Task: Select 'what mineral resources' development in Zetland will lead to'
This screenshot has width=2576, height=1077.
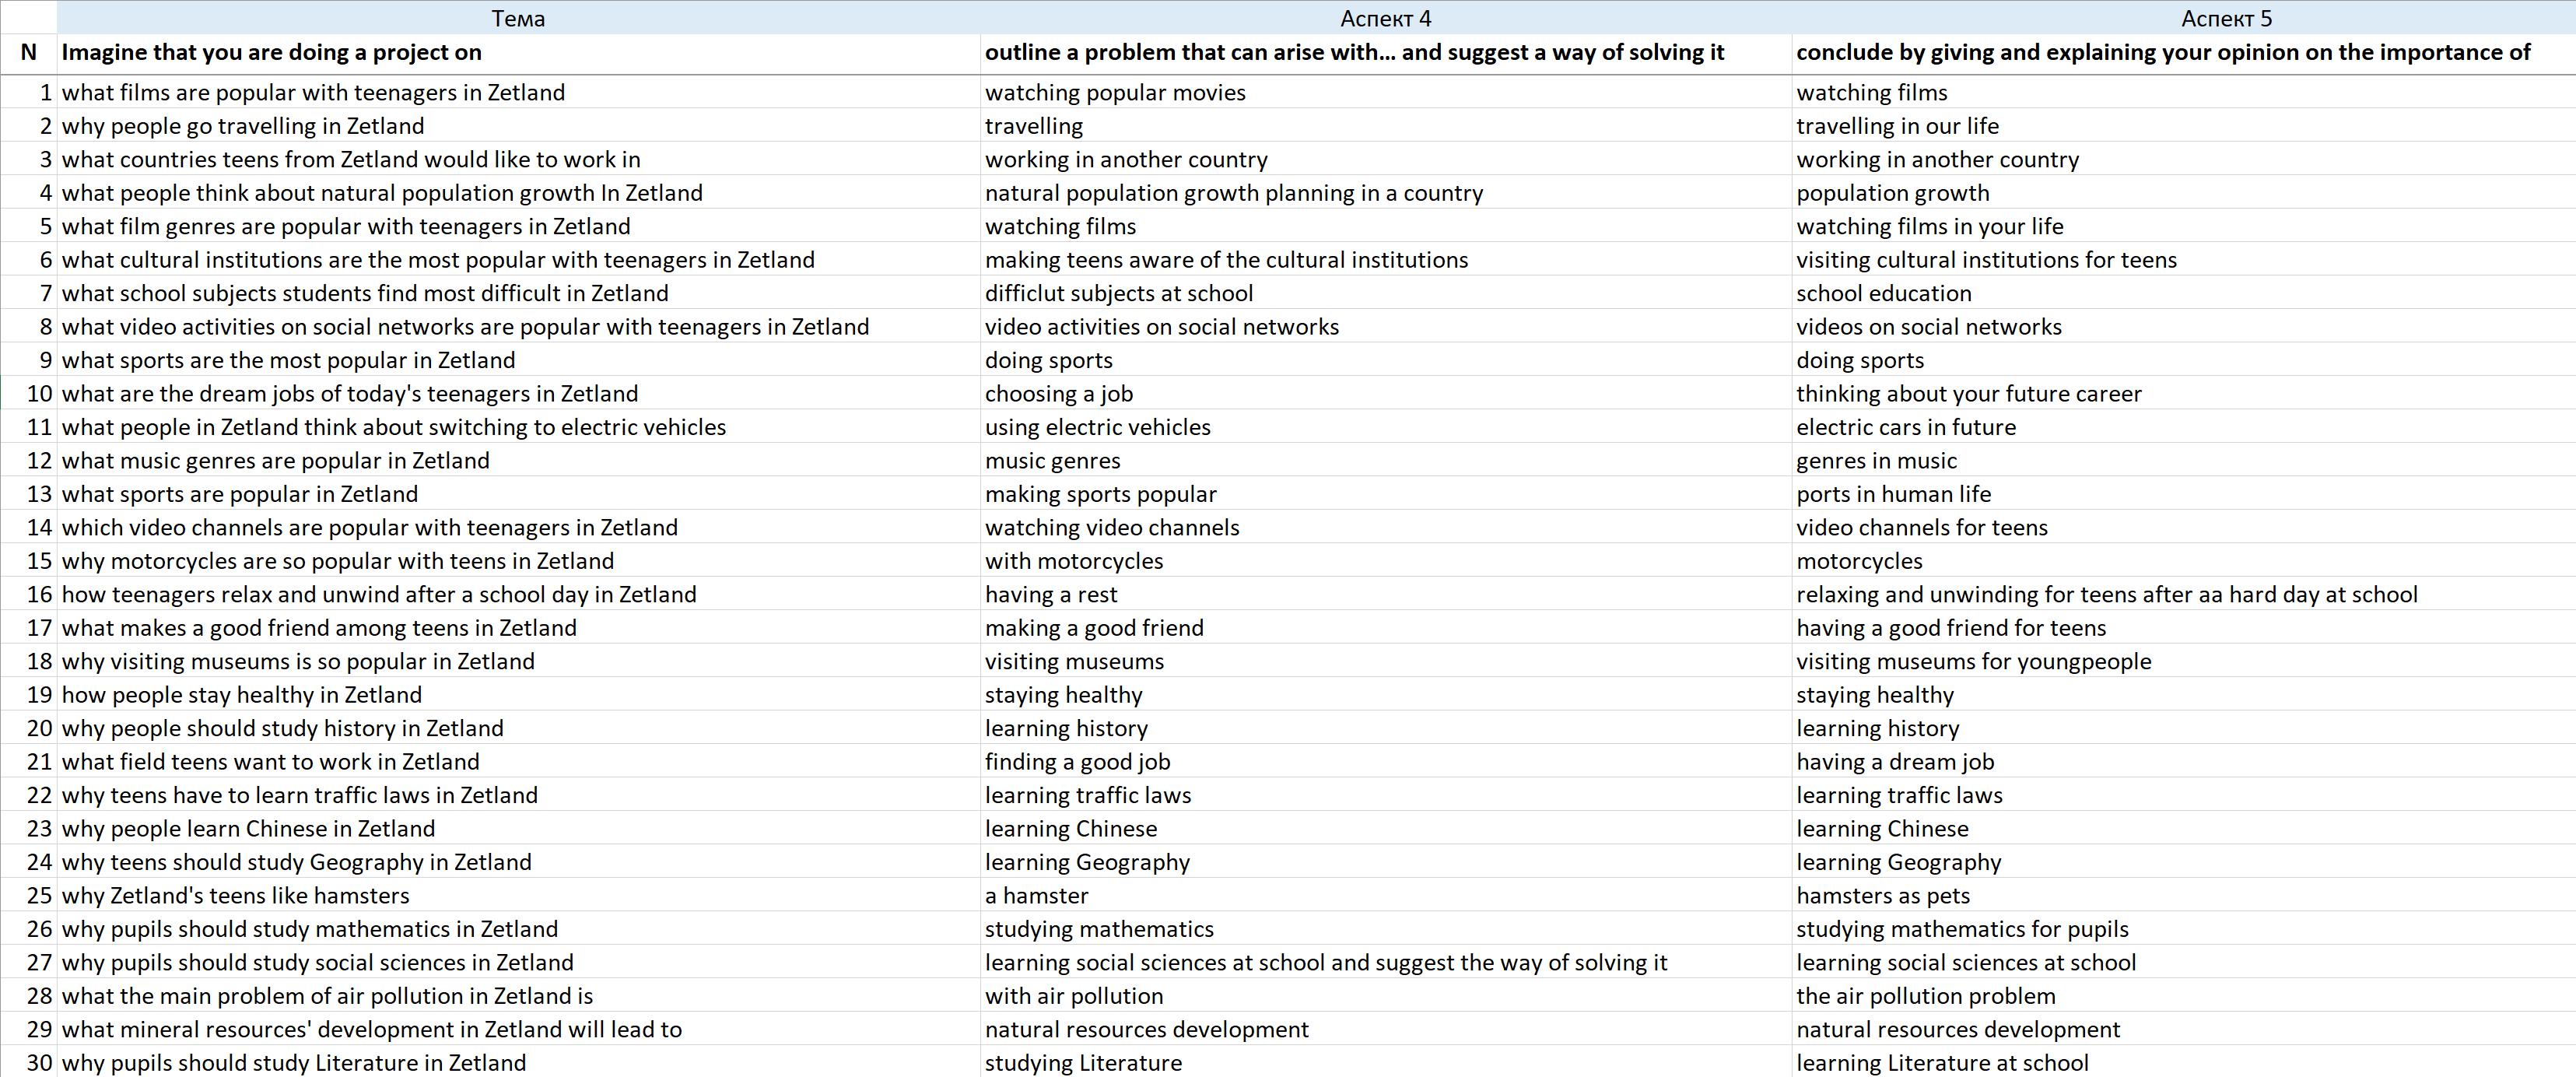Action: (x=518, y=1030)
